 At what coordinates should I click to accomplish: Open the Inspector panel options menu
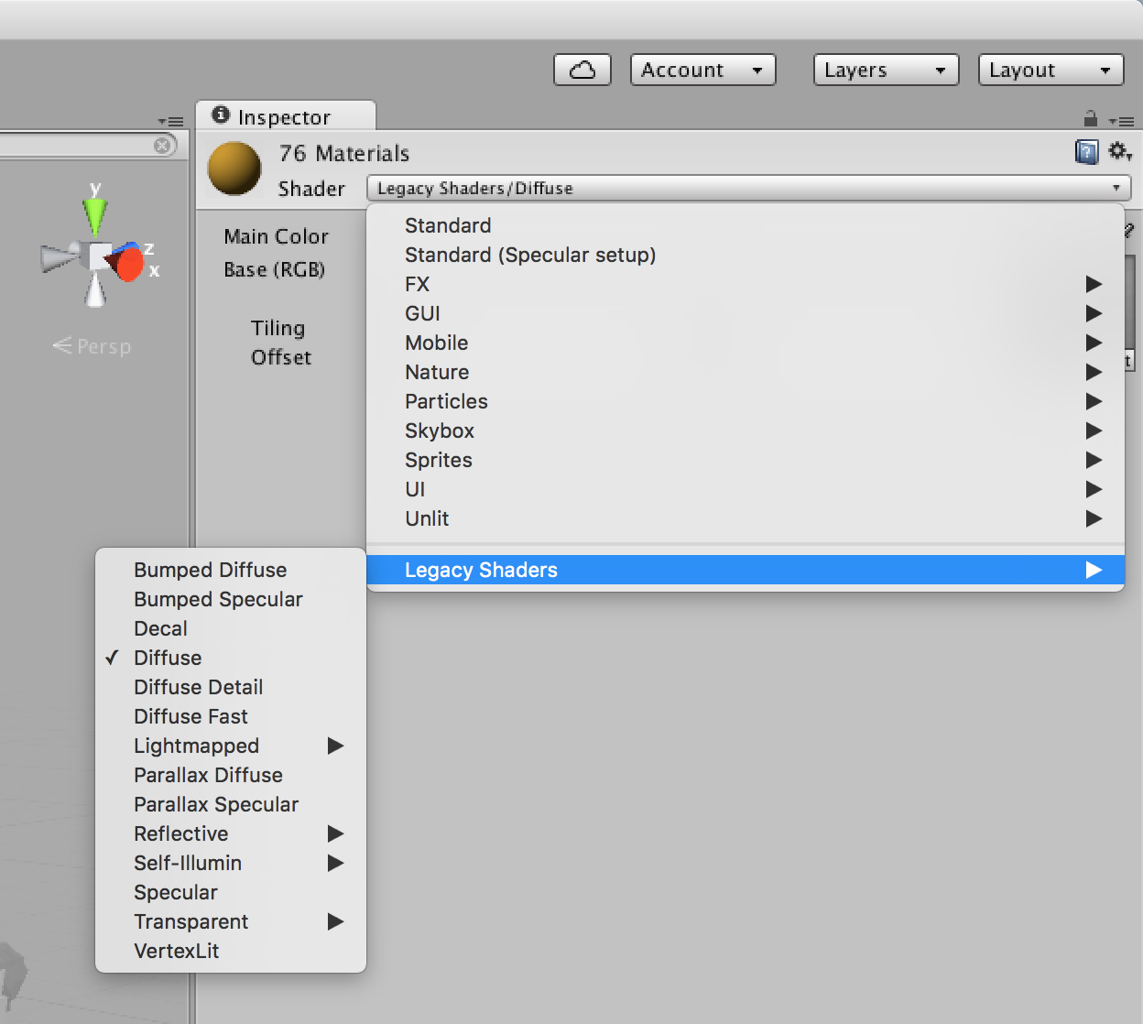click(1121, 121)
